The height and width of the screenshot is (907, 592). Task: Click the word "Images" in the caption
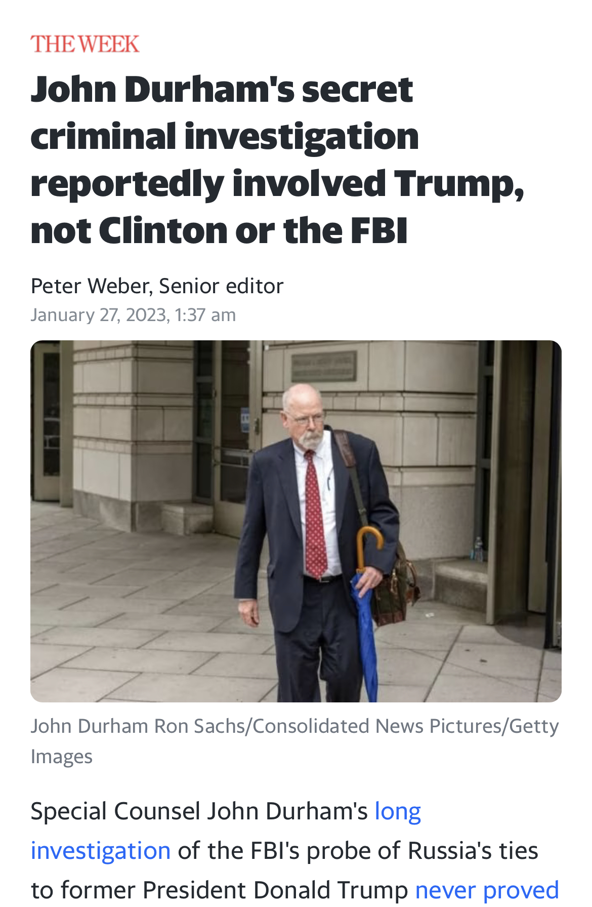[x=62, y=757]
